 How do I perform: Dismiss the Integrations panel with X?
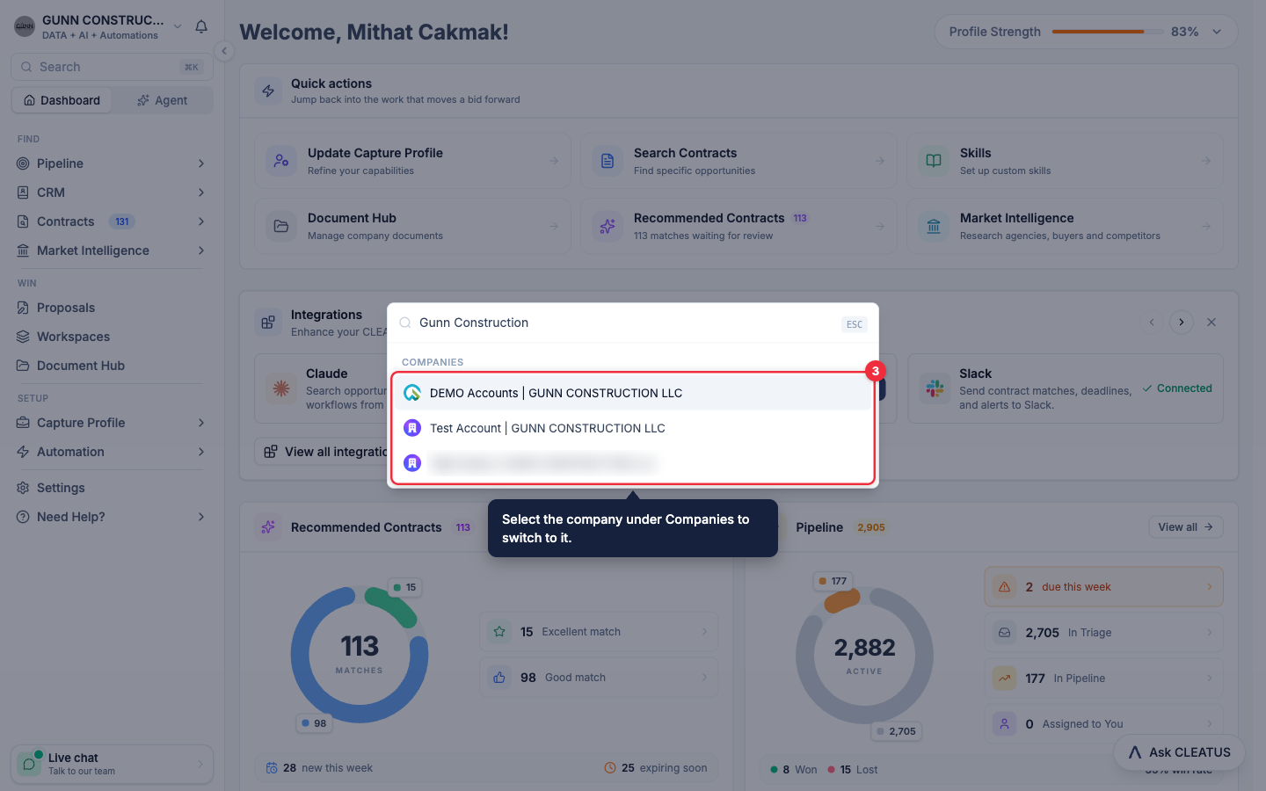coord(1211,323)
